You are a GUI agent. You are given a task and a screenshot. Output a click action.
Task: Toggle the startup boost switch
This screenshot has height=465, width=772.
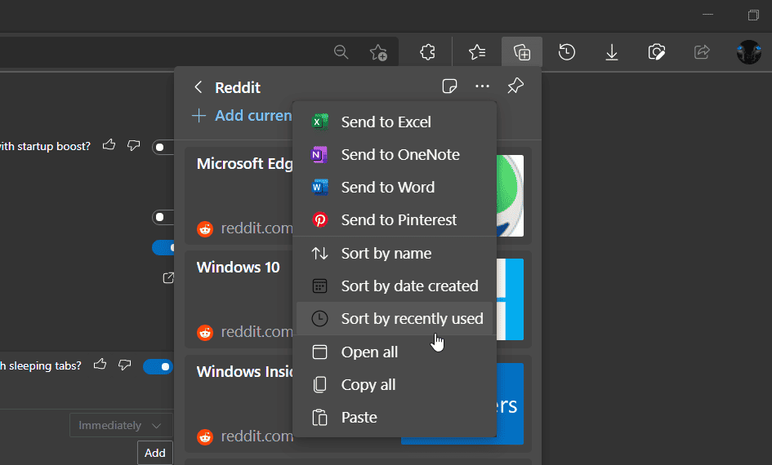tap(163, 147)
